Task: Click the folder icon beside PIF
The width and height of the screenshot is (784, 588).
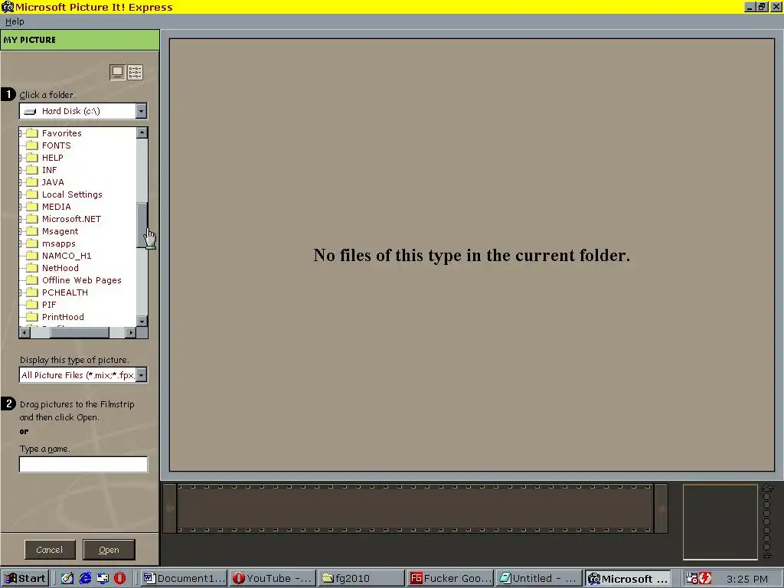Action: coord(32,305)
